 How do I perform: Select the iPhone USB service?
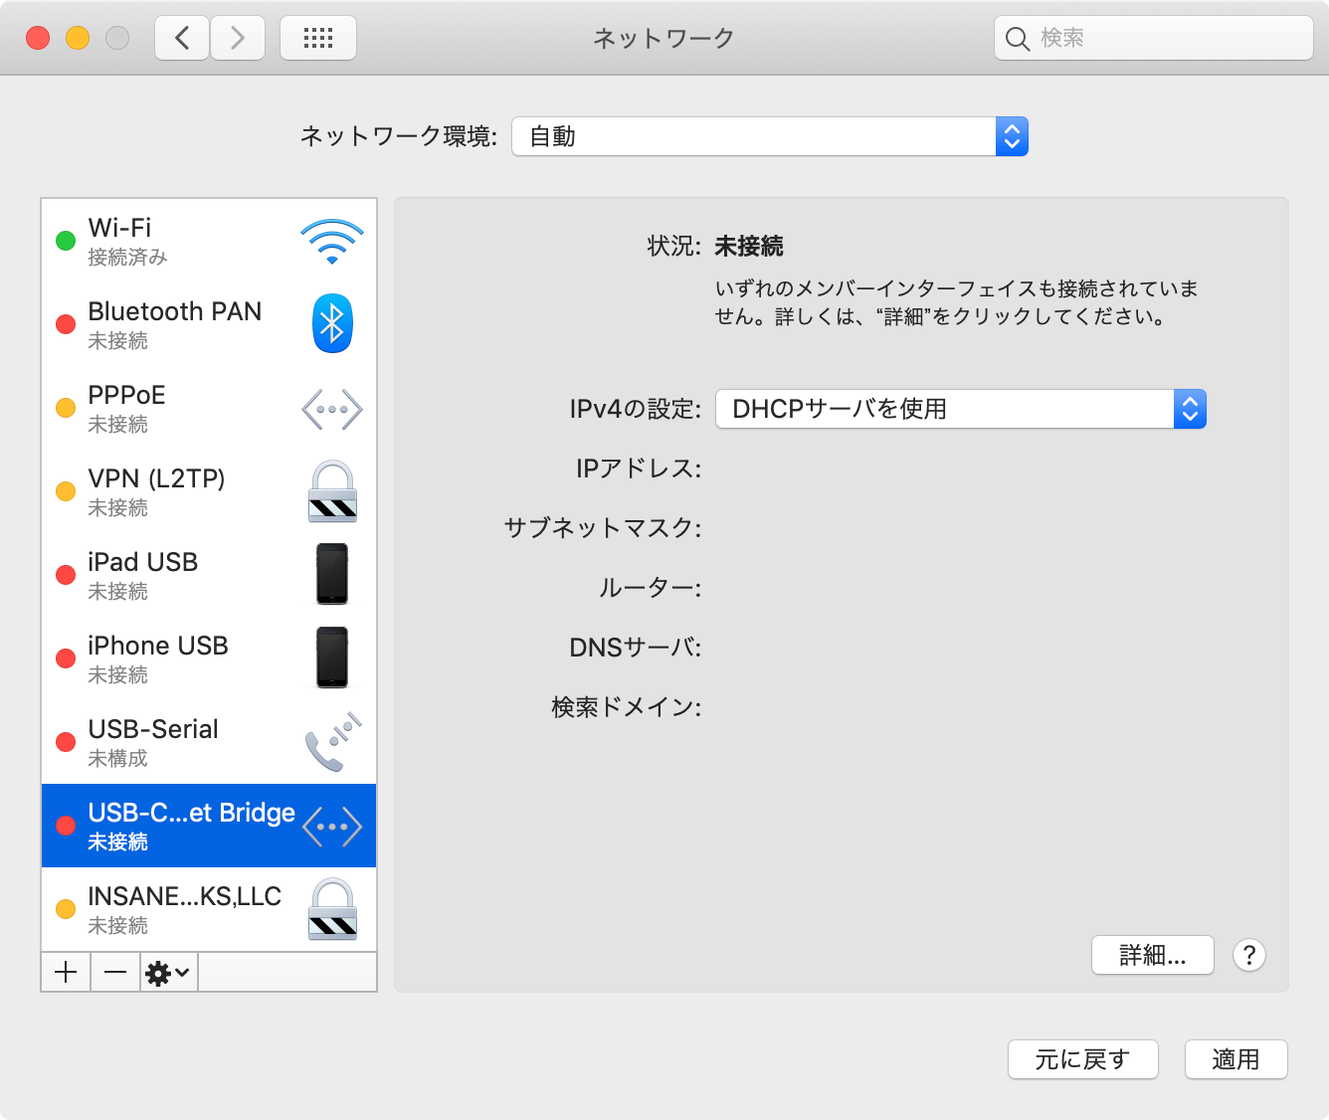point(209,658)
